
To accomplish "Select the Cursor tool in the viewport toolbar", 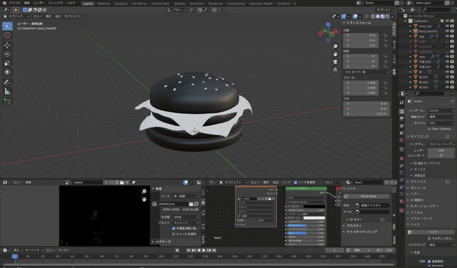I will [7, 35].
